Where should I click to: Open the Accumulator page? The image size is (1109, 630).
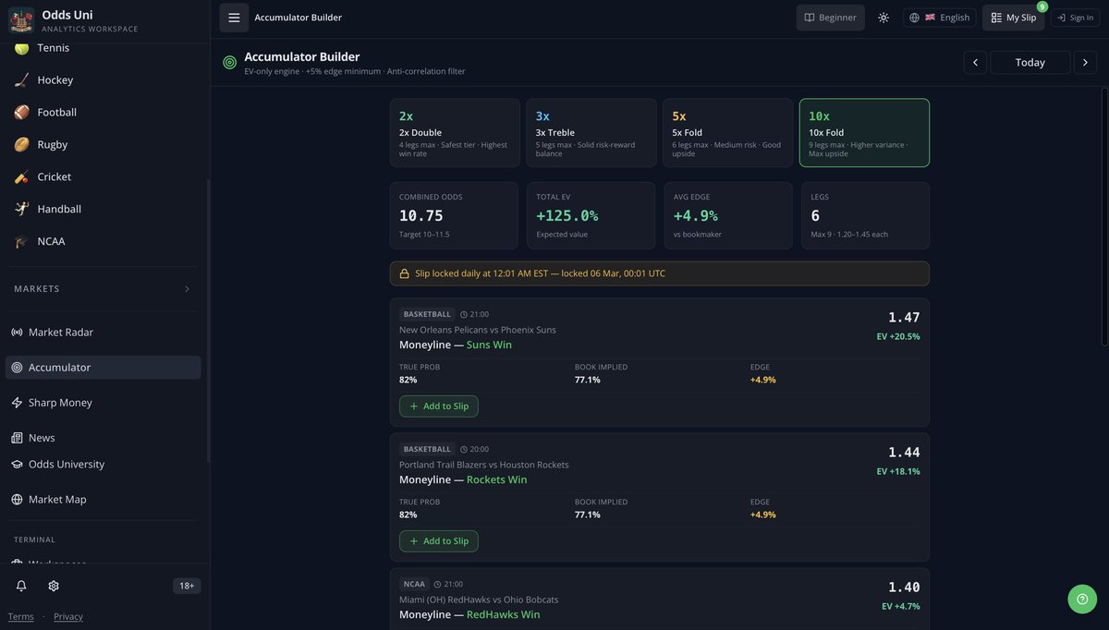coord(104,368)
